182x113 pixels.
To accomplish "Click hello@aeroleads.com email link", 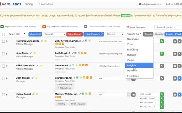I will pos(150,4).
